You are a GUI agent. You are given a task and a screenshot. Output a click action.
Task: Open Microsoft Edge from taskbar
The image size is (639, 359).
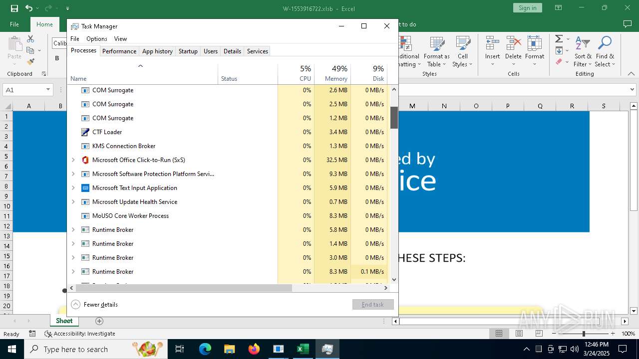click(x=205, y=349)
